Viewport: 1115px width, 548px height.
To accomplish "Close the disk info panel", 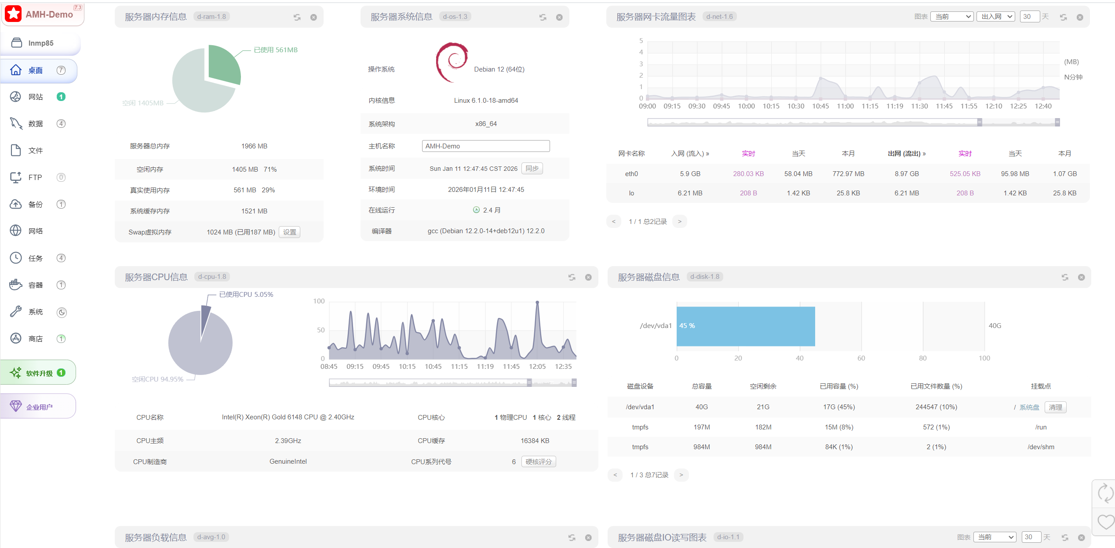I will 1081,277.
